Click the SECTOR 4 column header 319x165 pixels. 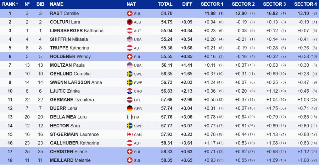coord(305,4)
